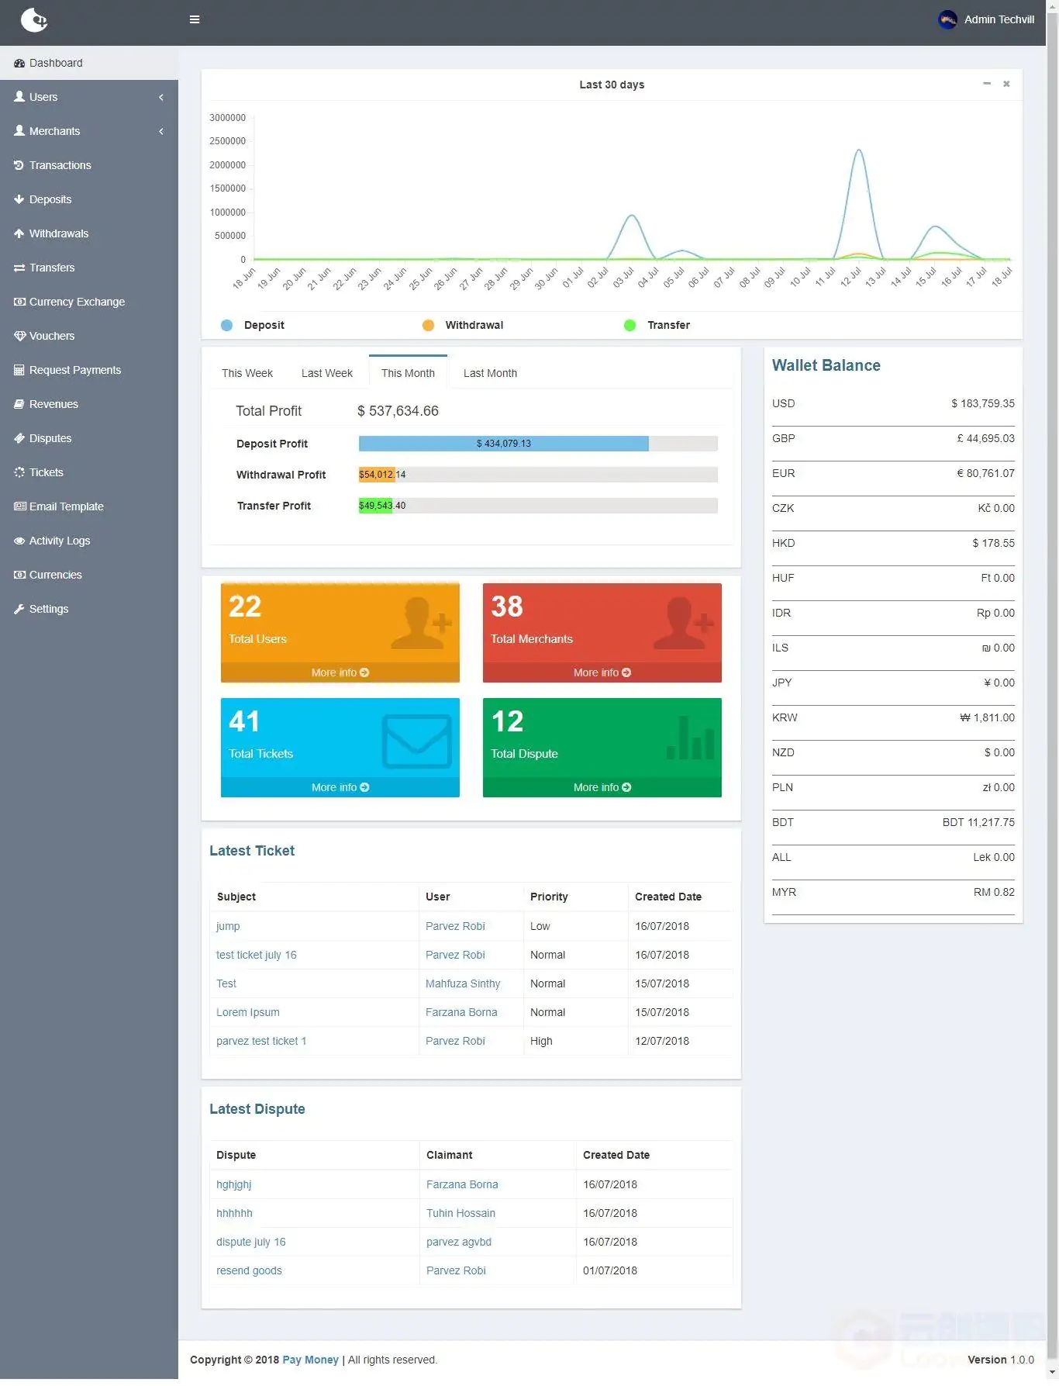The image size is (1059, 1386).
Task: Toggle the Deposit series in chart legend
Action: 226,326
